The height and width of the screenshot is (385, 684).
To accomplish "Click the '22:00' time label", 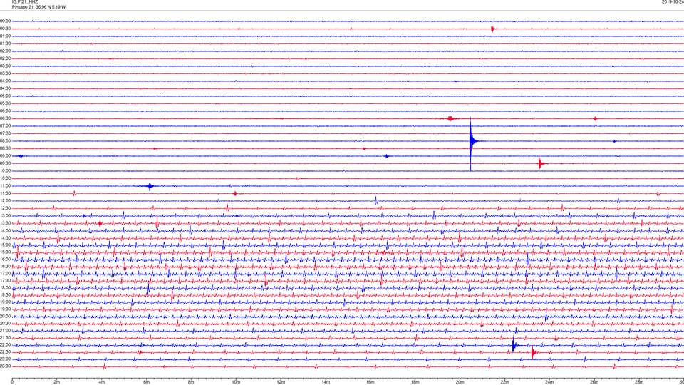I will 5,345.
